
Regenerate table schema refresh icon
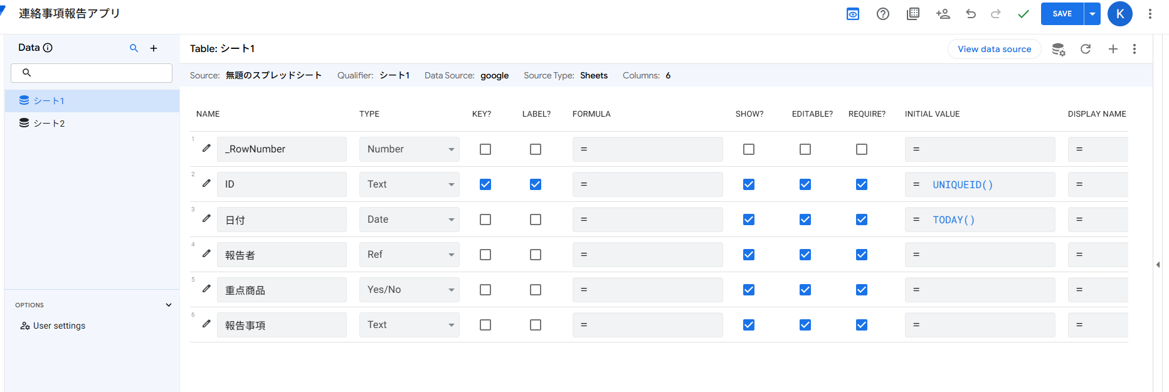tap(1086, 49)
